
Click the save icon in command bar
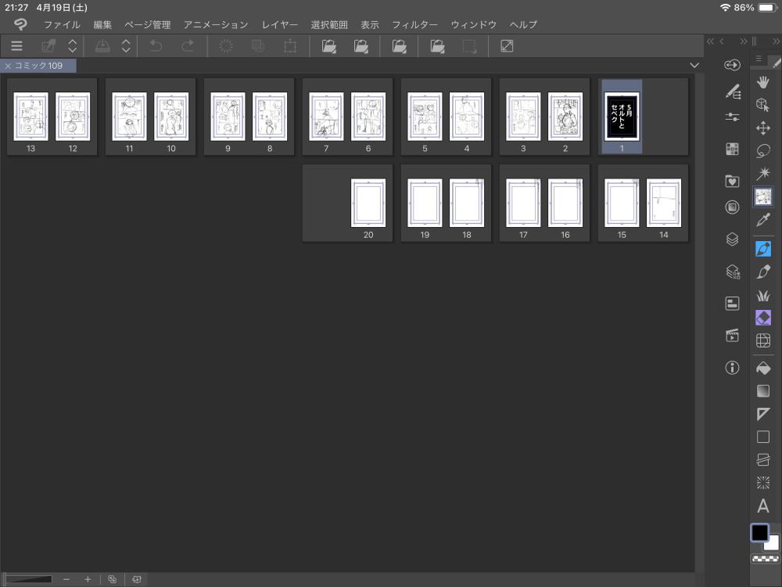coord(102,46)
